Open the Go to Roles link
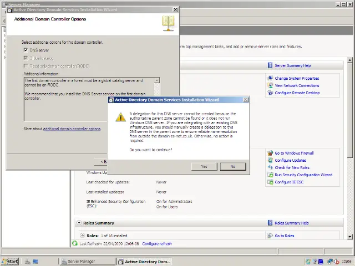Screen dimensions: 355x266 coord(285,236)
